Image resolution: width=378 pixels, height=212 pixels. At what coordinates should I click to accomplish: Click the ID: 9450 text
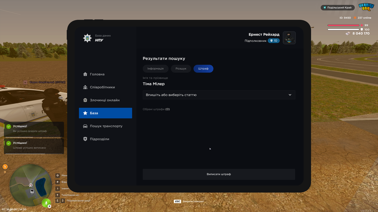click(x=345, y=18)
